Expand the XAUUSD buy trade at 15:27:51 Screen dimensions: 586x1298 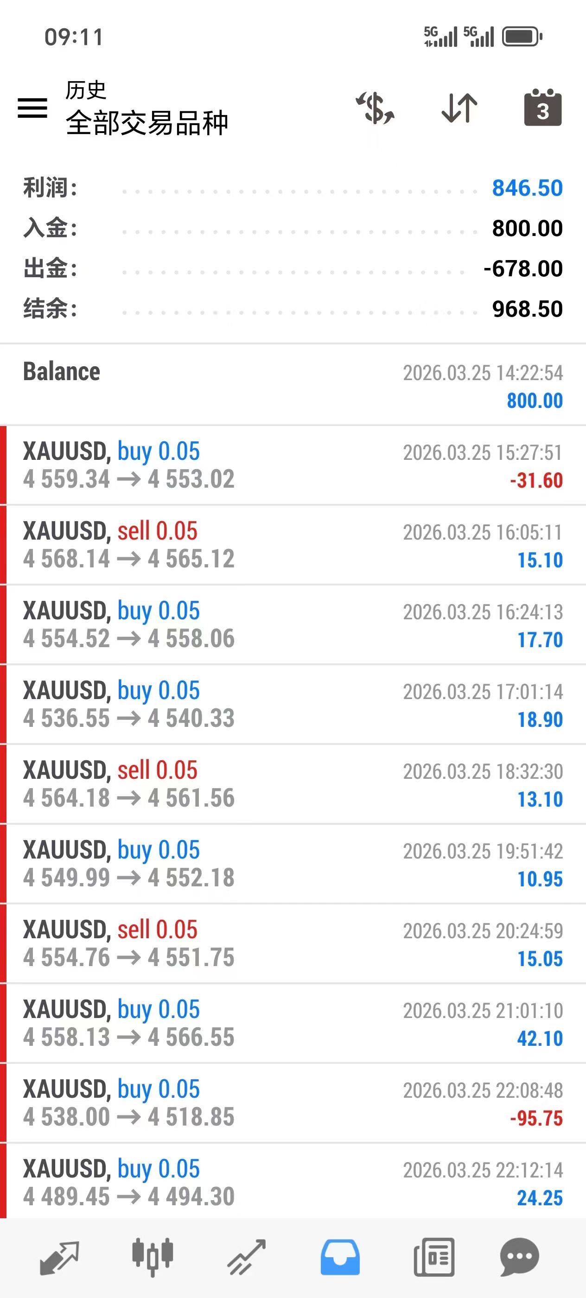293,465
